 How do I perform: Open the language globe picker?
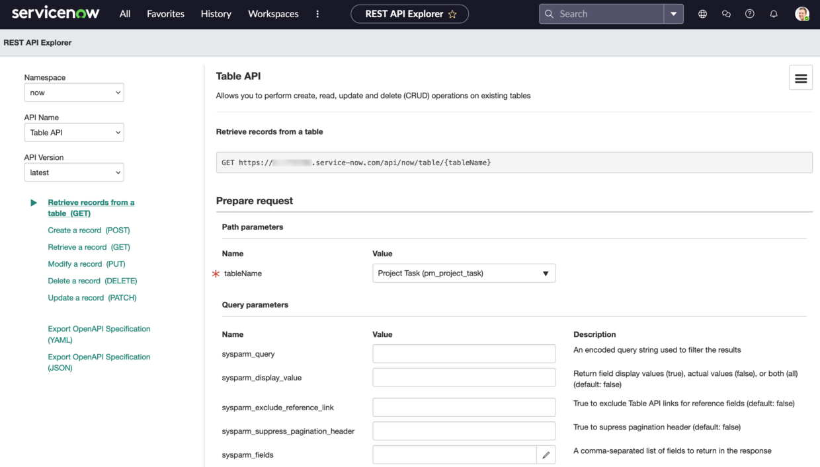(x=702, y=13)
